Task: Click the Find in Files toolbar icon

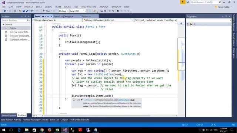Action: coord(95,11)
